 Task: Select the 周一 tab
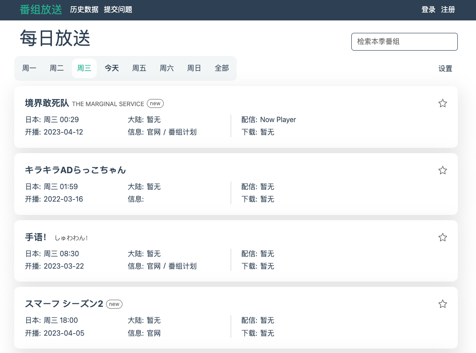point(29,68)
